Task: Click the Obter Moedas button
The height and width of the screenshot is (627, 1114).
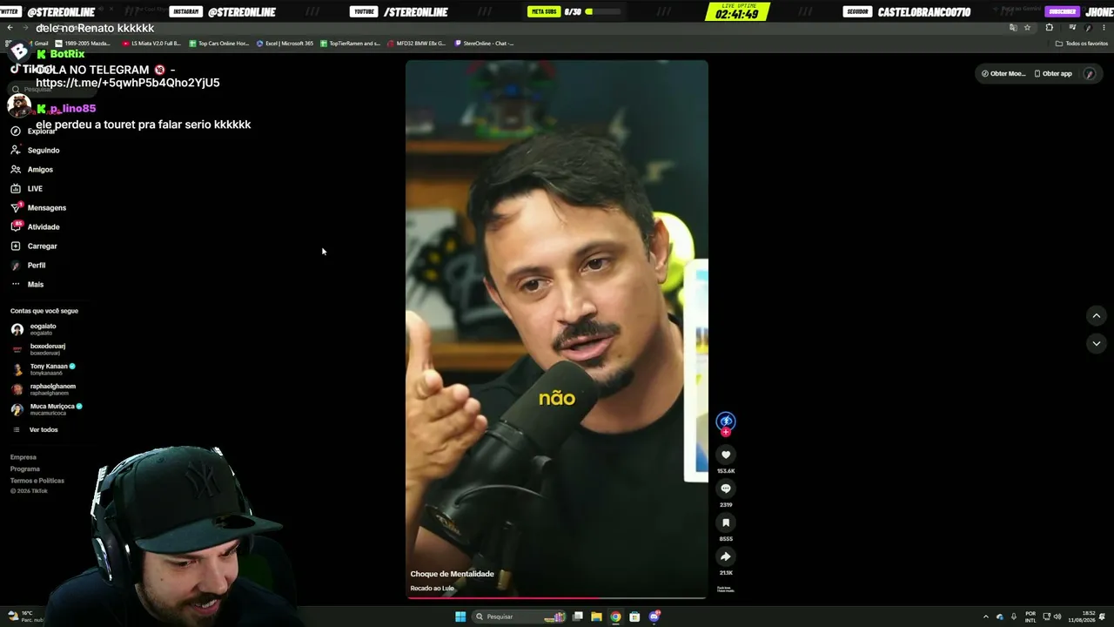Action: tap(1003, 73)
